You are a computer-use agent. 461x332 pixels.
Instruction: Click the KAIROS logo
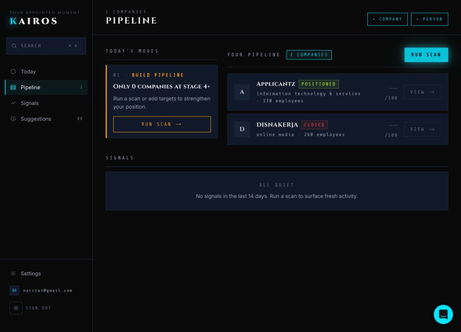tap(33, 21)
